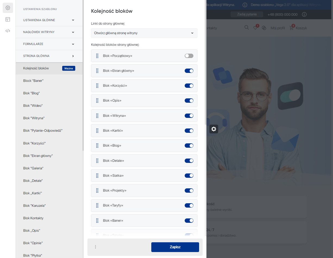Click the compare icon beside the heart
333x258 pixels.
264,28
